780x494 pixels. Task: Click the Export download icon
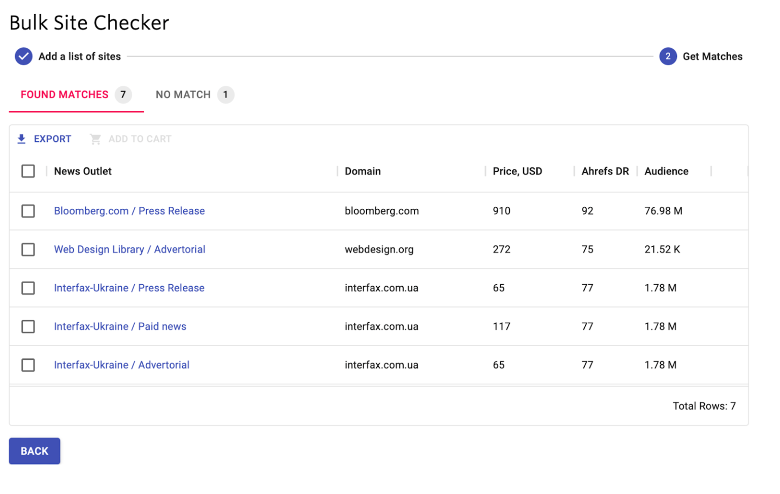pyautogui.click(x=21, y=139)
